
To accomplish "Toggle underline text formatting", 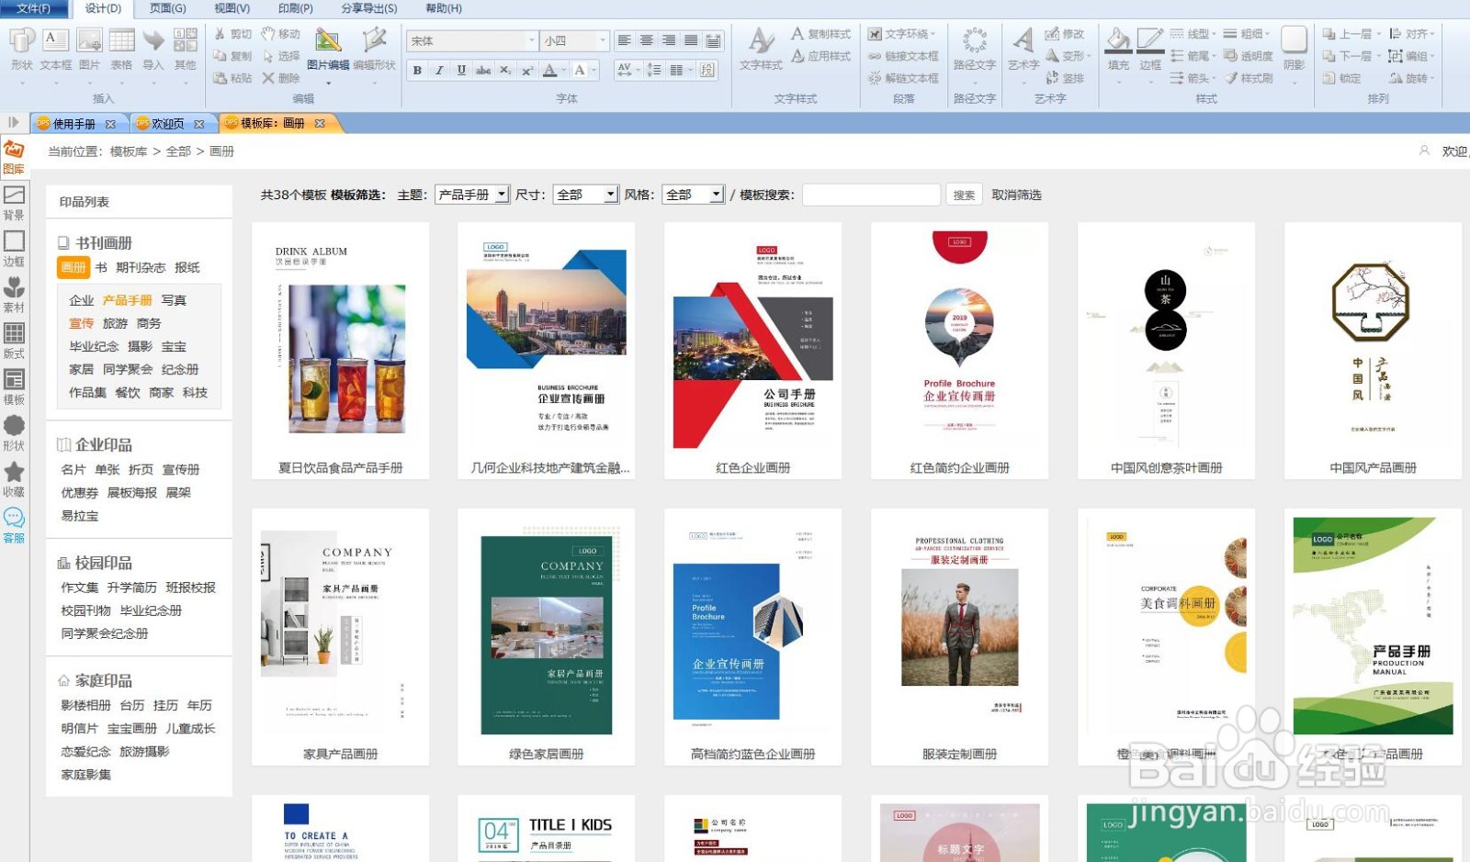I will pyautogui.click(x=461, y=70).
